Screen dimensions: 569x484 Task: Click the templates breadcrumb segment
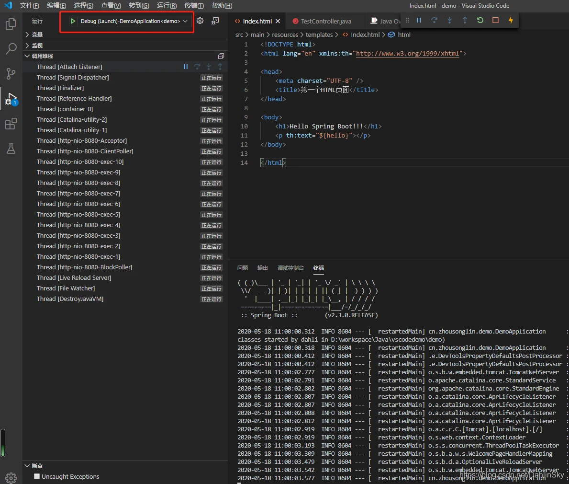(319, 35)
